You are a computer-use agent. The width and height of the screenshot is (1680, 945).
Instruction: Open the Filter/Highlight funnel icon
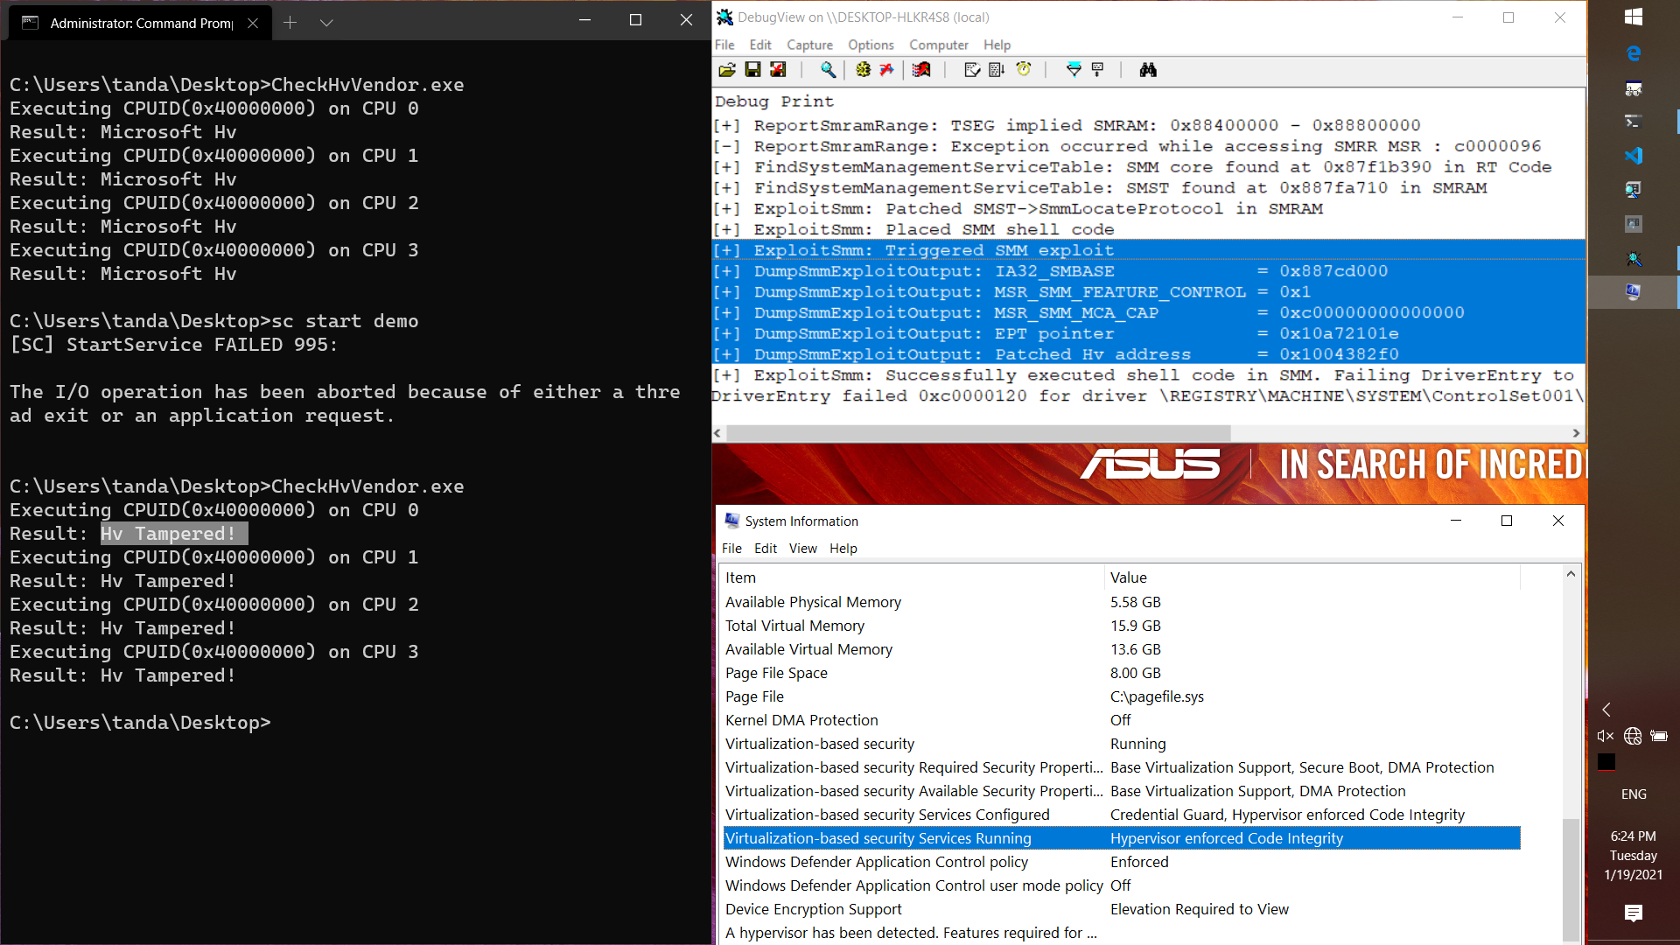(1074, 70)
